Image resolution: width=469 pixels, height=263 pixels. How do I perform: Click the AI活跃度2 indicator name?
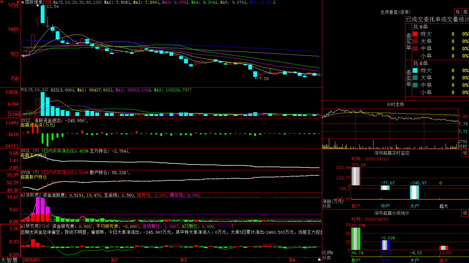(x=31, y=195)
